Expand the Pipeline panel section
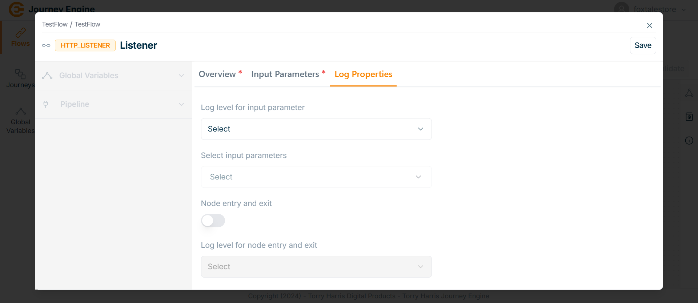 pos(113,104)
